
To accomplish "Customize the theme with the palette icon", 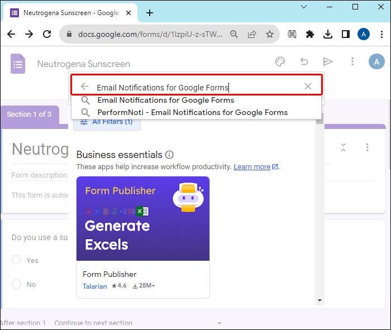I will (280, 61).
